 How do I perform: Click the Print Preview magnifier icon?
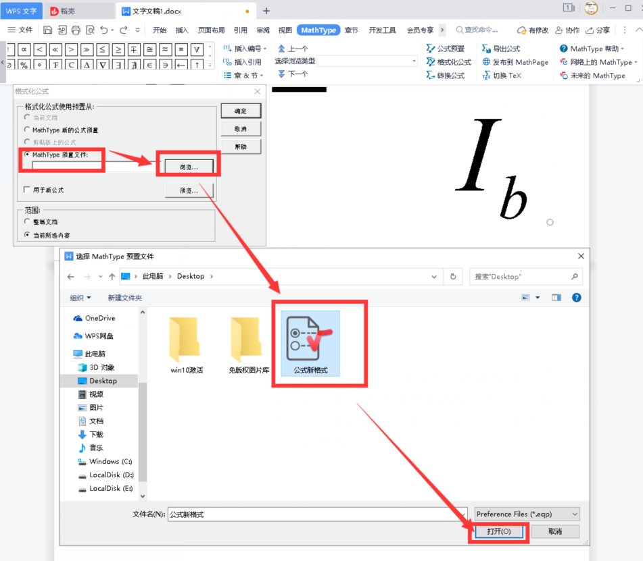[90, 30]
